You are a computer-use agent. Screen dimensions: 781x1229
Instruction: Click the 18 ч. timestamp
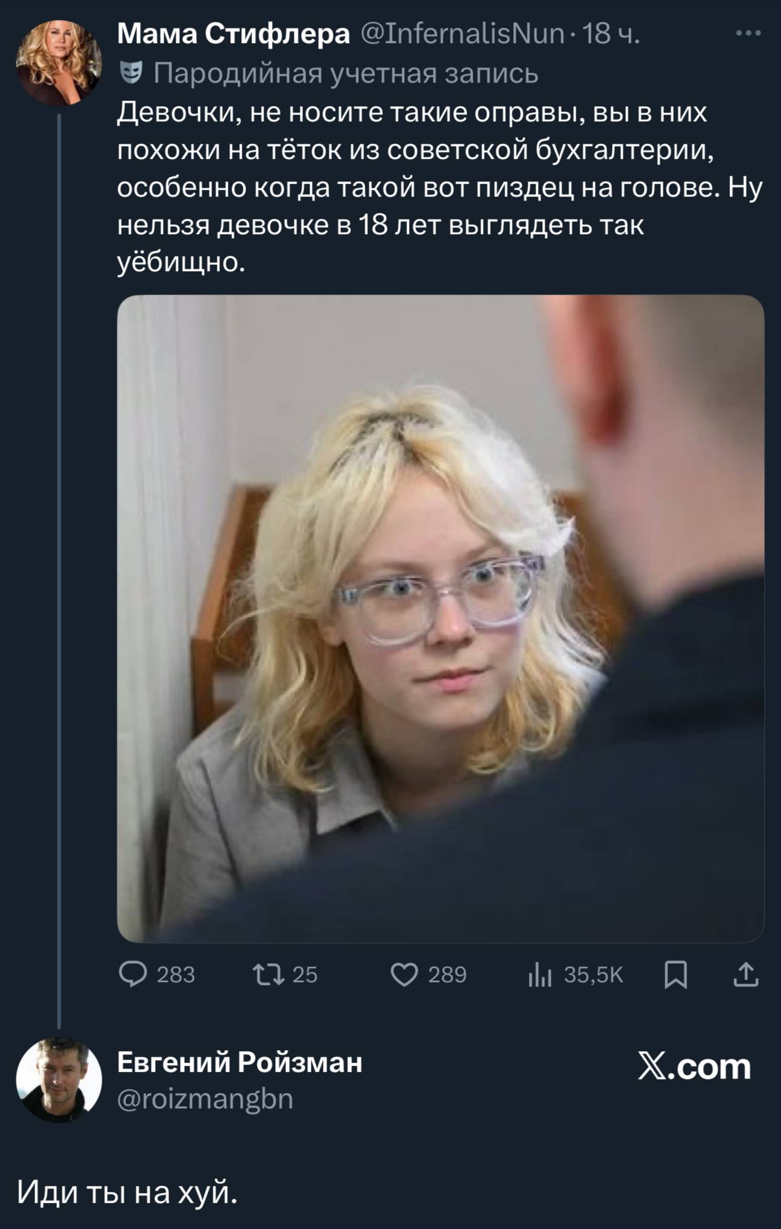pos(611,33)
